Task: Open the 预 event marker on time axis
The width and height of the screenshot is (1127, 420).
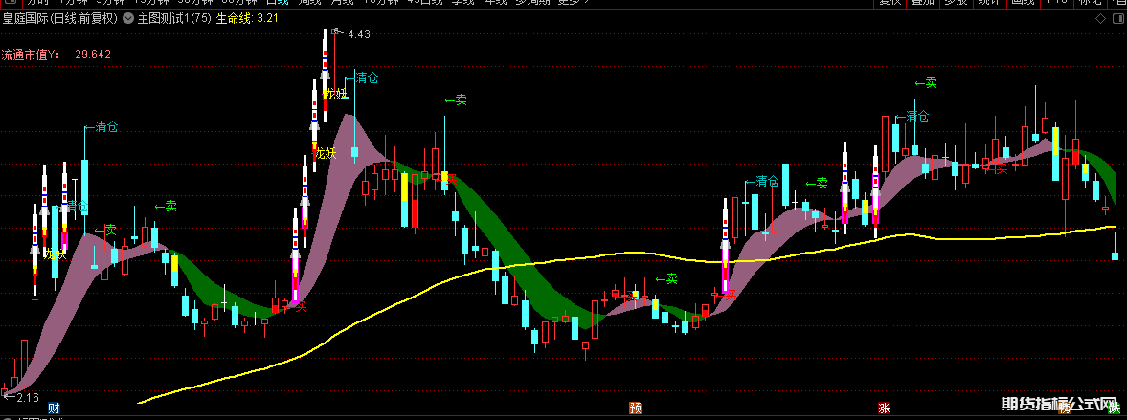Action: [x=635, y=409]
